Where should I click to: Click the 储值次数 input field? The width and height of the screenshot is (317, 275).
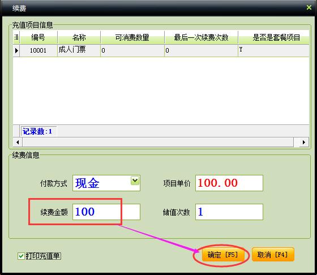(229, 212)
